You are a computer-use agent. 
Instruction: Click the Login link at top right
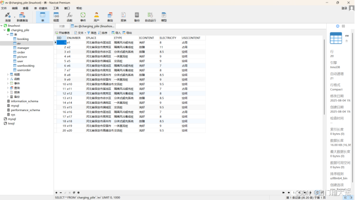344,8
